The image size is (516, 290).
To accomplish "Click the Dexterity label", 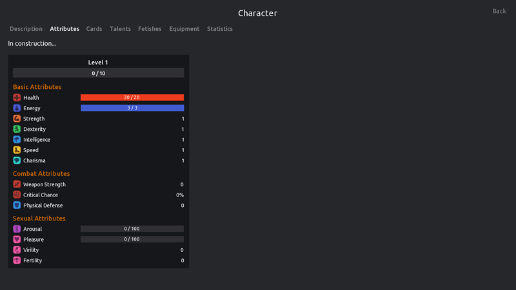I will 35,130.
